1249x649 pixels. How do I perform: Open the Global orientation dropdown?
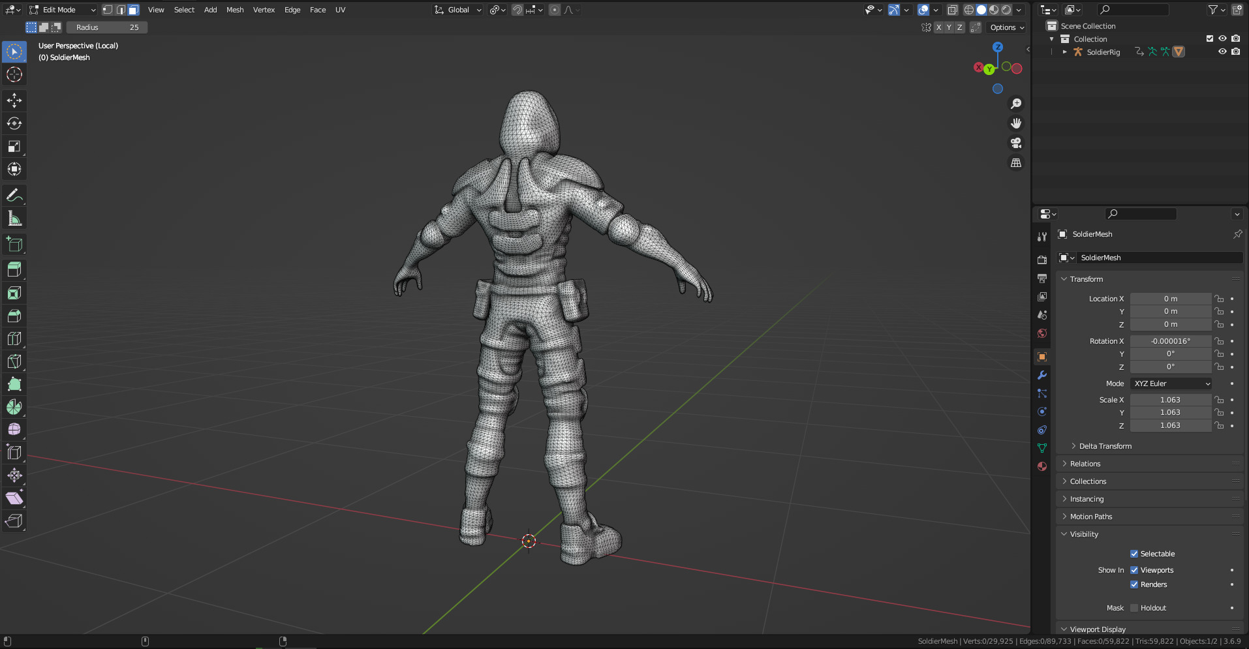pos(458,10)
